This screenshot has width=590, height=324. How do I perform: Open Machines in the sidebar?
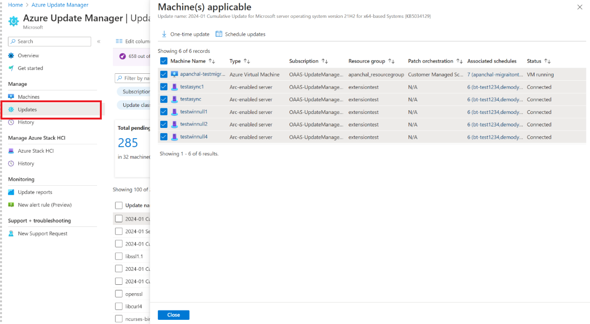point(28,97)
